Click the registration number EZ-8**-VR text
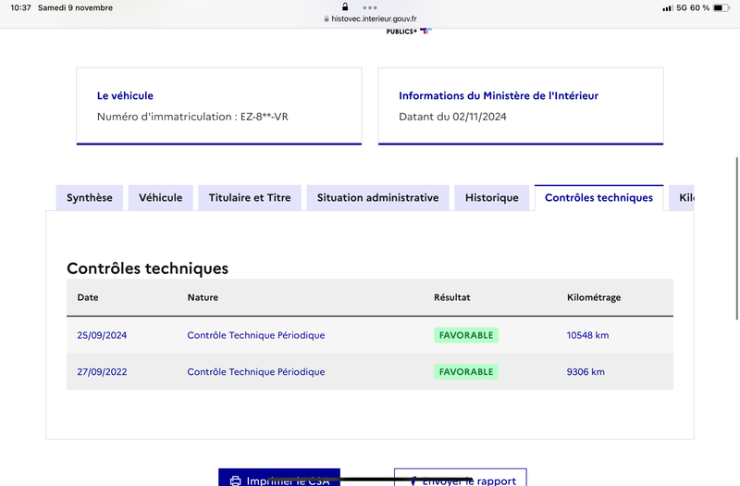The height and width of the screenshot is (486, 740). 265,117
